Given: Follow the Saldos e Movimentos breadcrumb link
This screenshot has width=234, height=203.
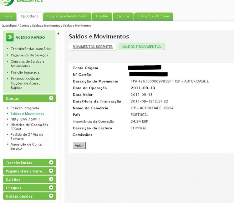Looking at the screenshot, I should (x=46, y=26).
